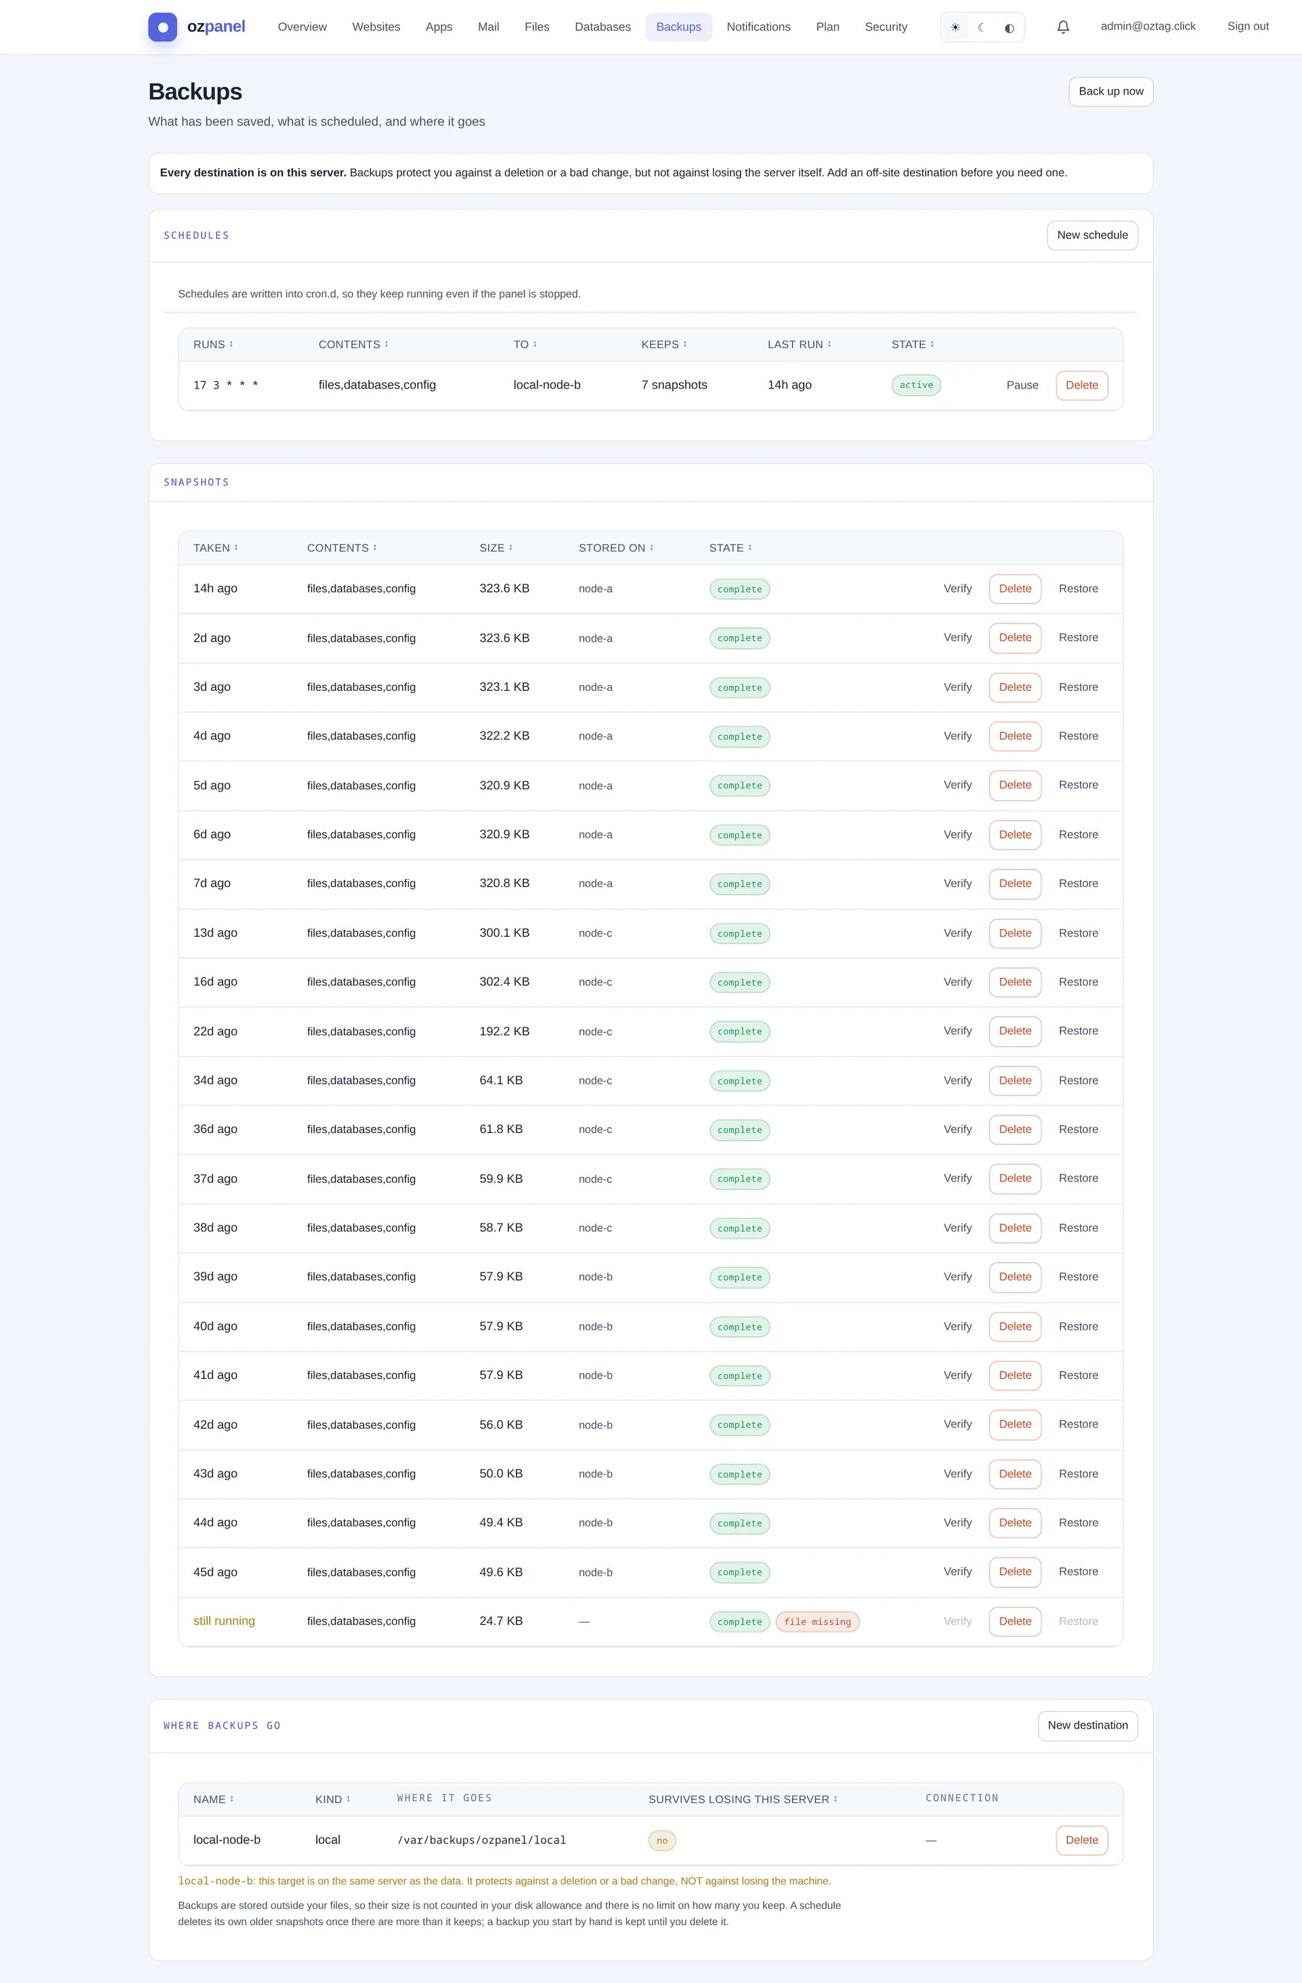Click the 'file missing' status badge

[817, 1621]
